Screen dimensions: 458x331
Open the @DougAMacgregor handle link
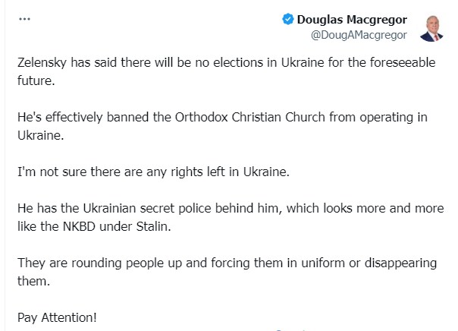tap(359, 35)
